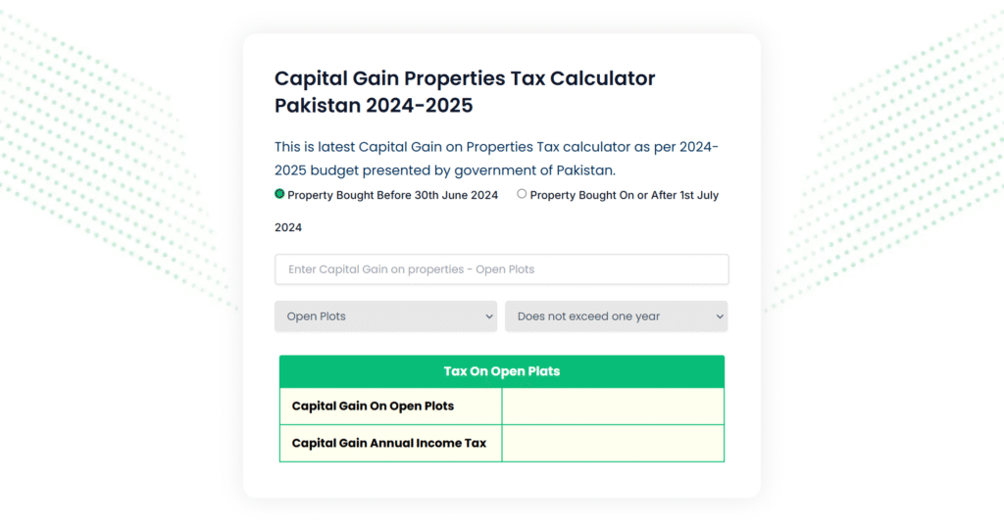Click the calculator description paragraph text
Viewport: 1004px width, 531px height.
pyautogui.click(x=496, y=158)
